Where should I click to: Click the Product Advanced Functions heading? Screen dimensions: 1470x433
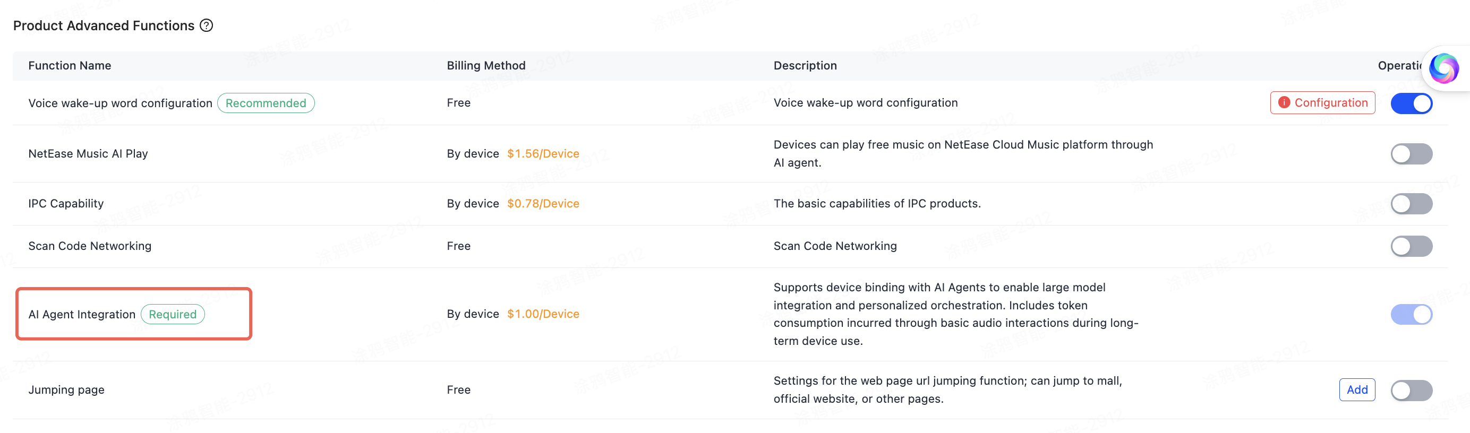(104, 25)
